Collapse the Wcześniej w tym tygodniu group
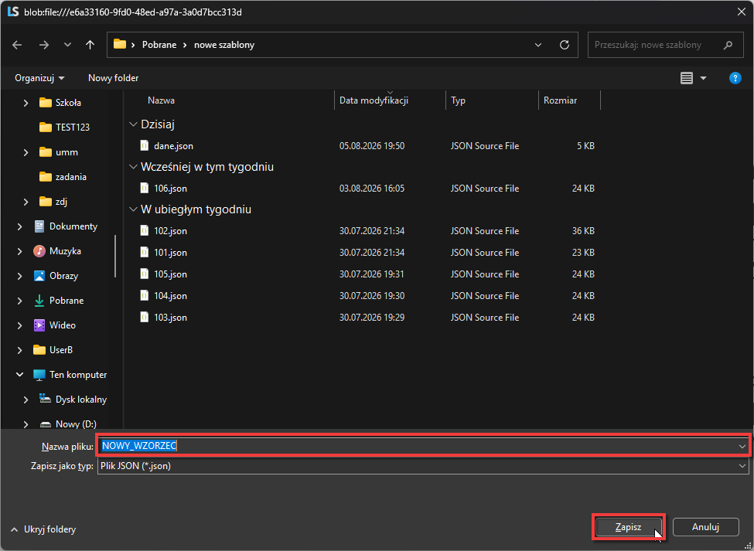 [133, 167]
